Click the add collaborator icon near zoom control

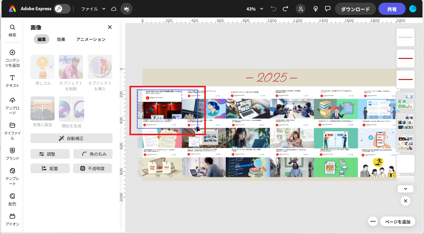click(x=301, y=9)
